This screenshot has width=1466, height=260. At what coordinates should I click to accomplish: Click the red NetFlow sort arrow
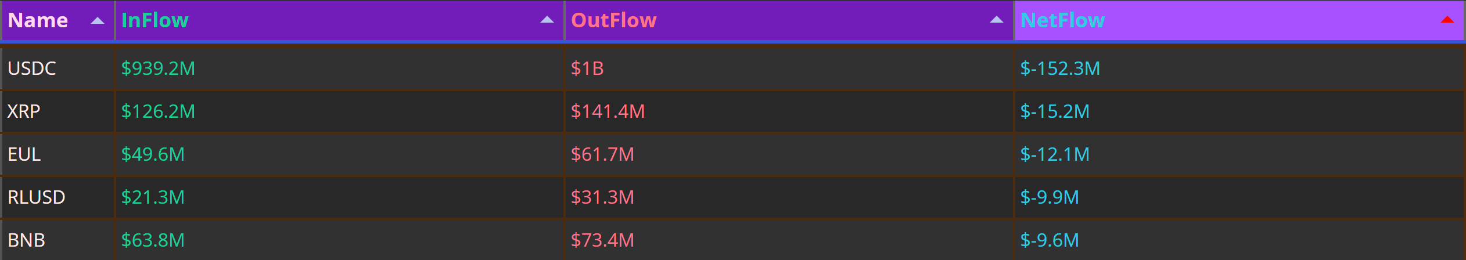pyautogui.click(x=1447, y=20)
